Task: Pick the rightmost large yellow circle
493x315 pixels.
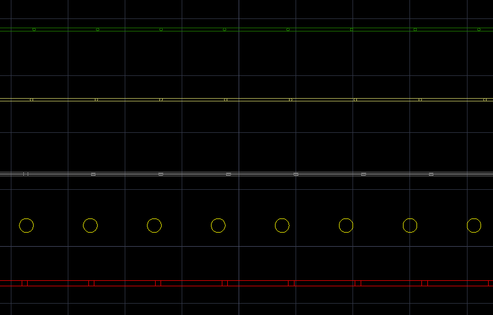Action: tap(473, 226)
